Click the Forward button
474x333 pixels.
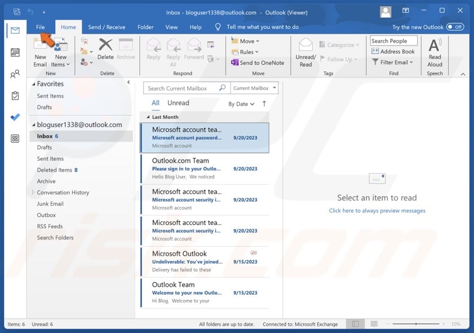coord(194,49)
